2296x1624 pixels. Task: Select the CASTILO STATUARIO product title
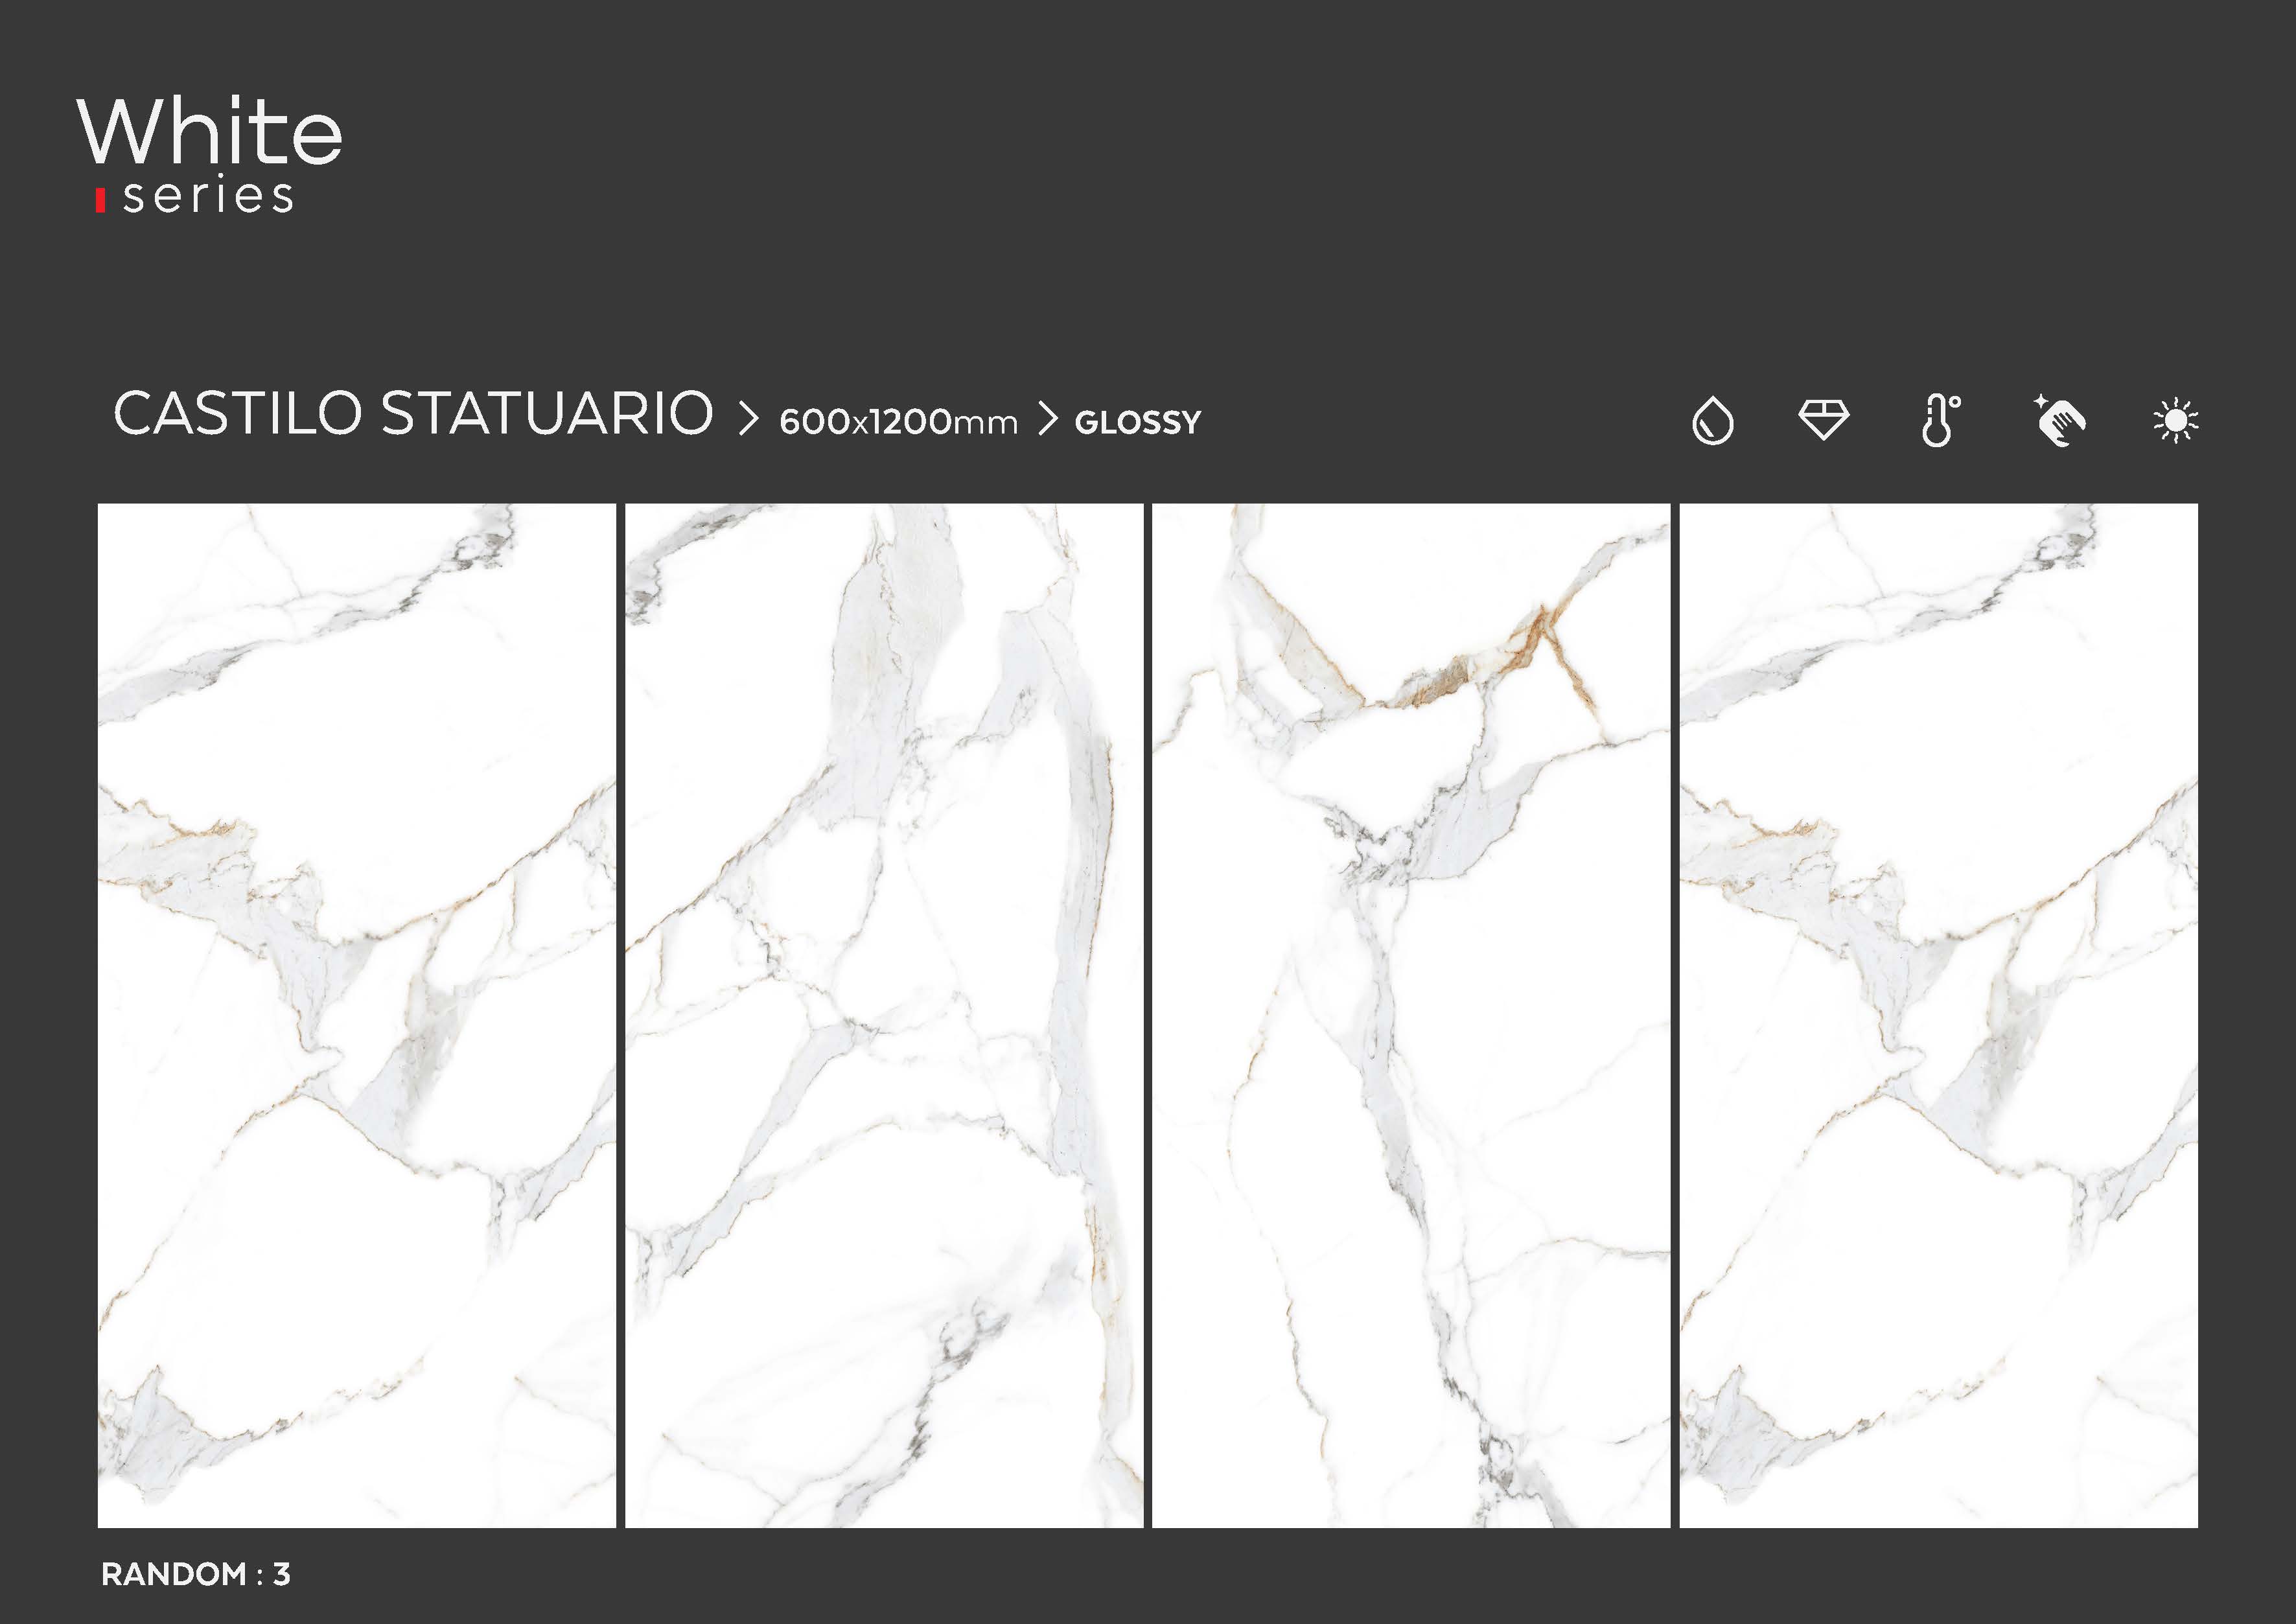(413, 414)
